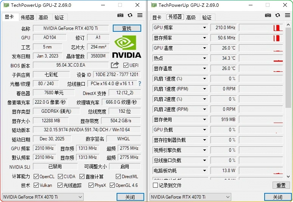
Task: Open the 风扇 2速度 (%) dropdown
Action: [x=205, y=99]
